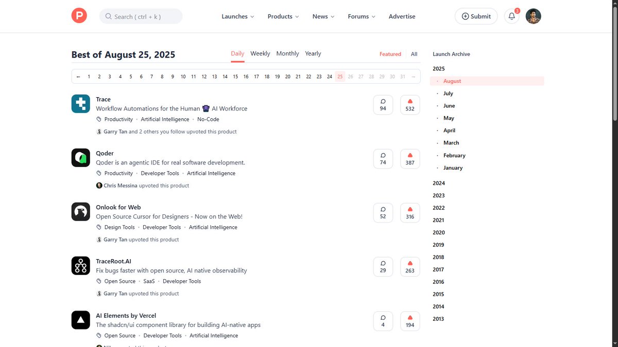Click the Onlook for Web product icon

(80, 212)
